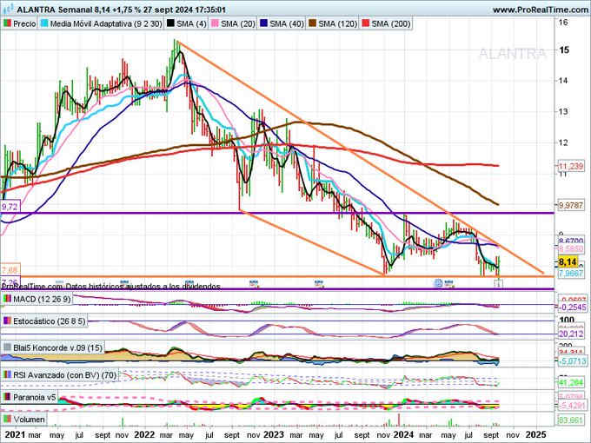Open the MACD (12 26 9) indicator label

pos(42,299)
